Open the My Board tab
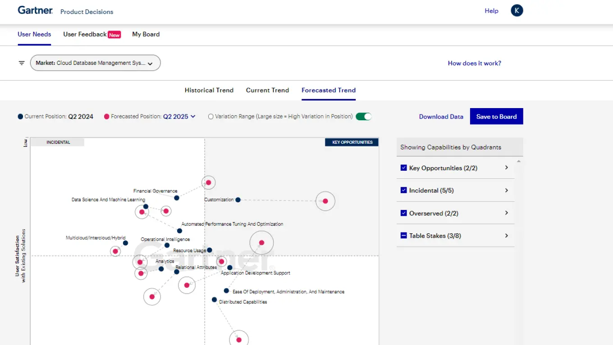613x345 pixels. pos(146,34)
